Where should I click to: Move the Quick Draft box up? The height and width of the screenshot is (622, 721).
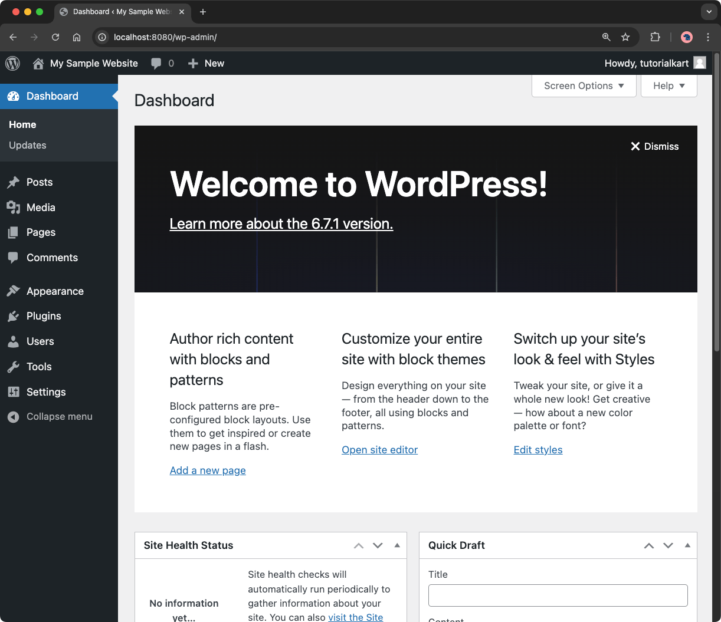[x=648, y=545]
